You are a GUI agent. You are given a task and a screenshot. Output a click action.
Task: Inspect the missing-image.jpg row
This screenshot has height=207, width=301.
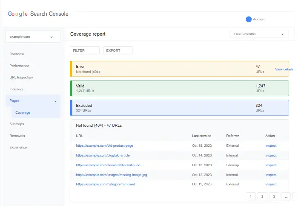271,175
